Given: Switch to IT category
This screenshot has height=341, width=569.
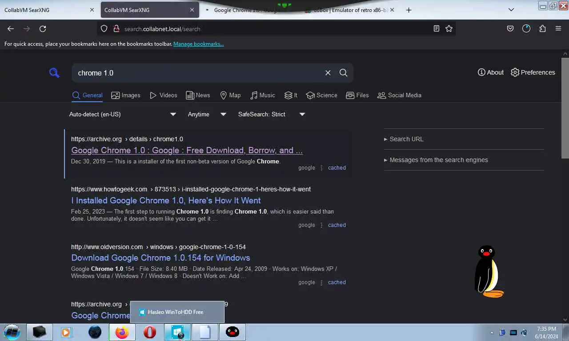Looking at the screenshot, I should (291, 95).
